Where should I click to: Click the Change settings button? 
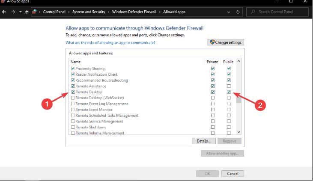226,42
